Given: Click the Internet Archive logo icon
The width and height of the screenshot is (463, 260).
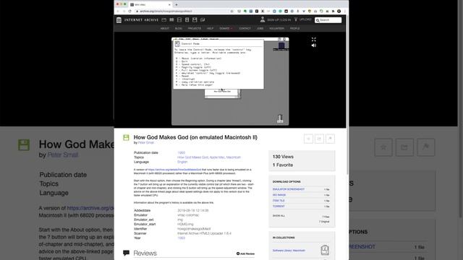Looking at the screenshot, I should point(119,20).
